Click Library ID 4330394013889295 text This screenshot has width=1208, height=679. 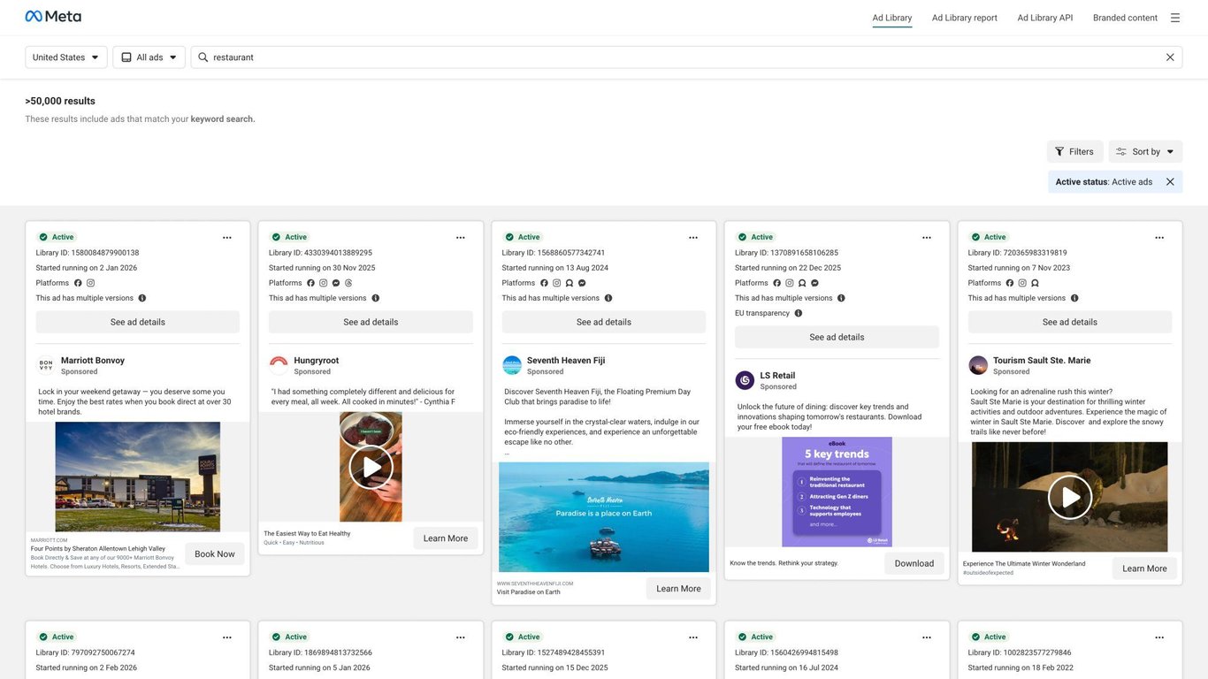pos(321,253)
